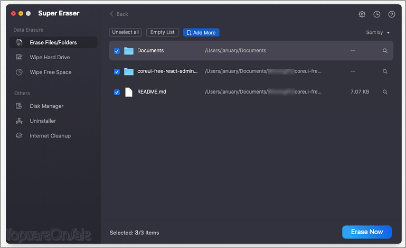Open Disk Manager section
This screenshot has height=248, width=406.
coord(46,106)
